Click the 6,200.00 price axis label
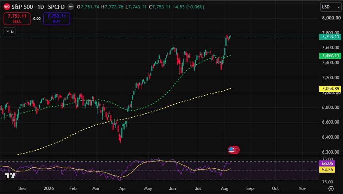Image resolution: width=343 pixels, height=194 pixels. (331, 152)
